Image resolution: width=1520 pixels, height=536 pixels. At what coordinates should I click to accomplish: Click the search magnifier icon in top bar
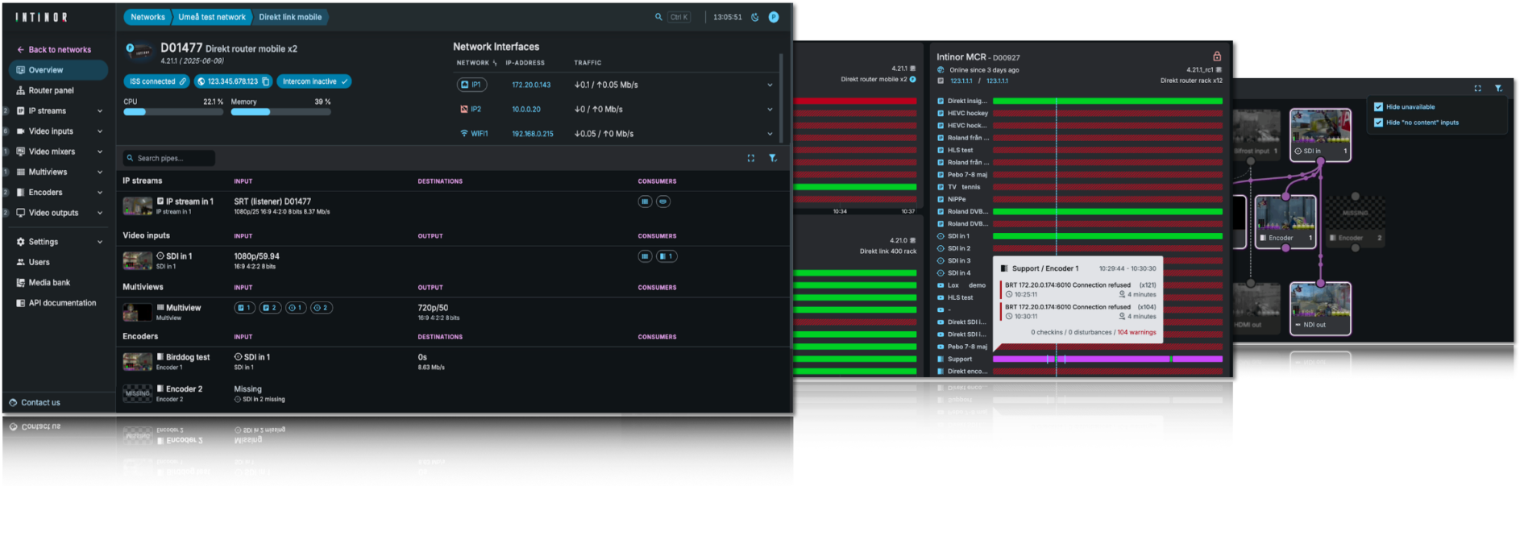[x=658, y=17]
